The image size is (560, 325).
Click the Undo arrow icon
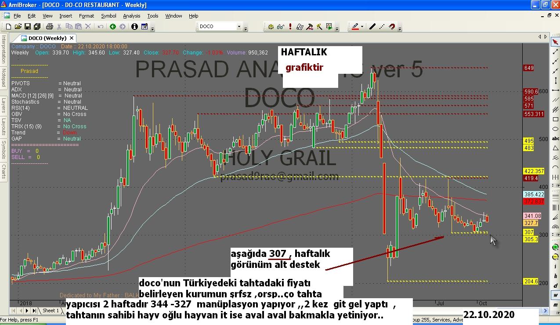101,27
